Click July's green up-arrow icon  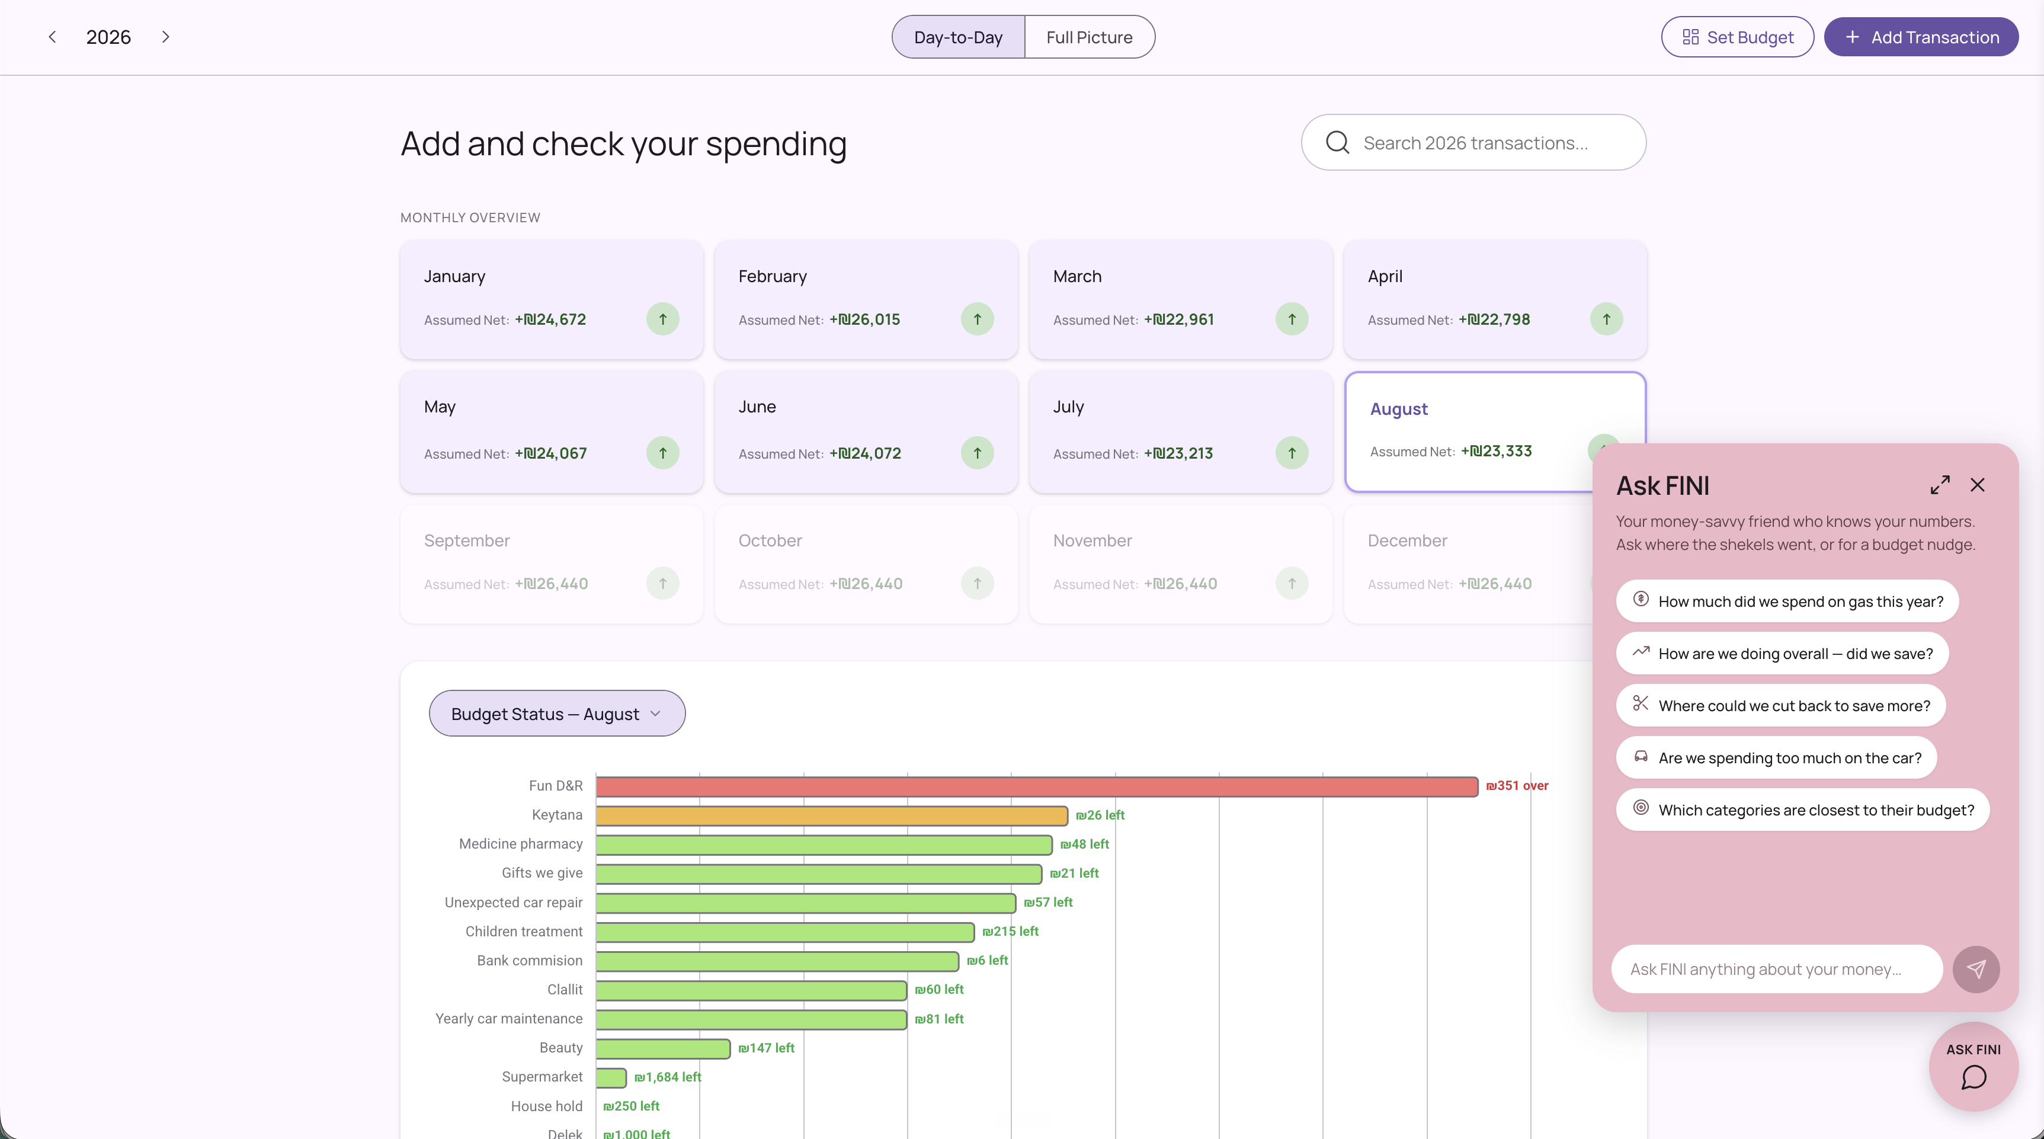tap(1292, 453)
